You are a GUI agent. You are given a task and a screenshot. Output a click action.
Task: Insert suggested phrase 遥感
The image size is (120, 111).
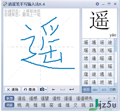click(x=33, y=98)
